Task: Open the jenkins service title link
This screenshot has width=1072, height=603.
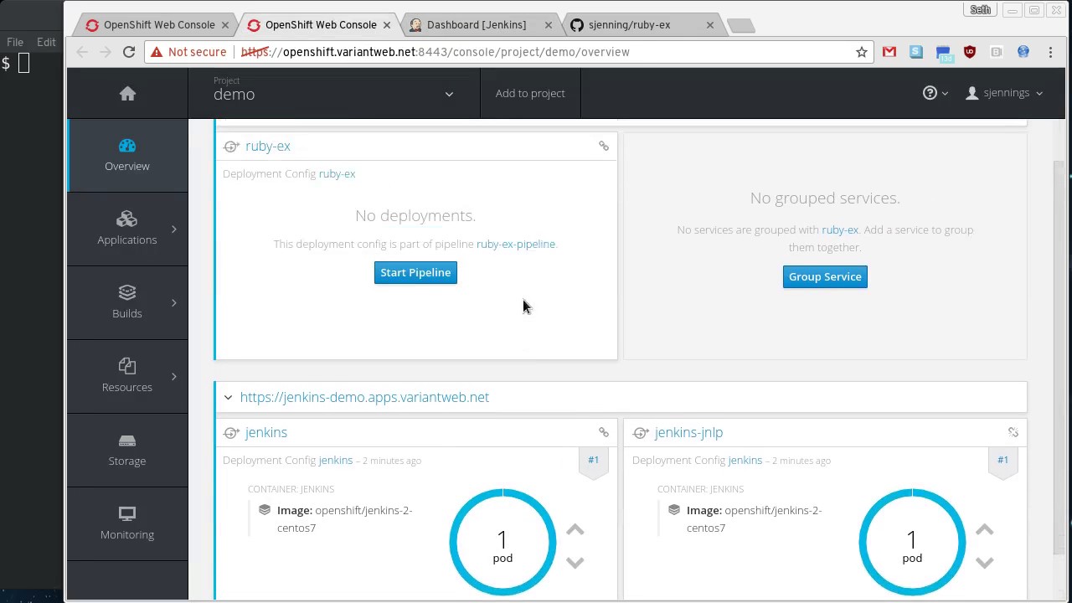Action: click(266, 432)
